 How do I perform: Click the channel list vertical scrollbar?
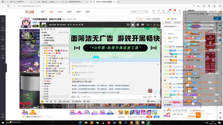click(69, 54)
